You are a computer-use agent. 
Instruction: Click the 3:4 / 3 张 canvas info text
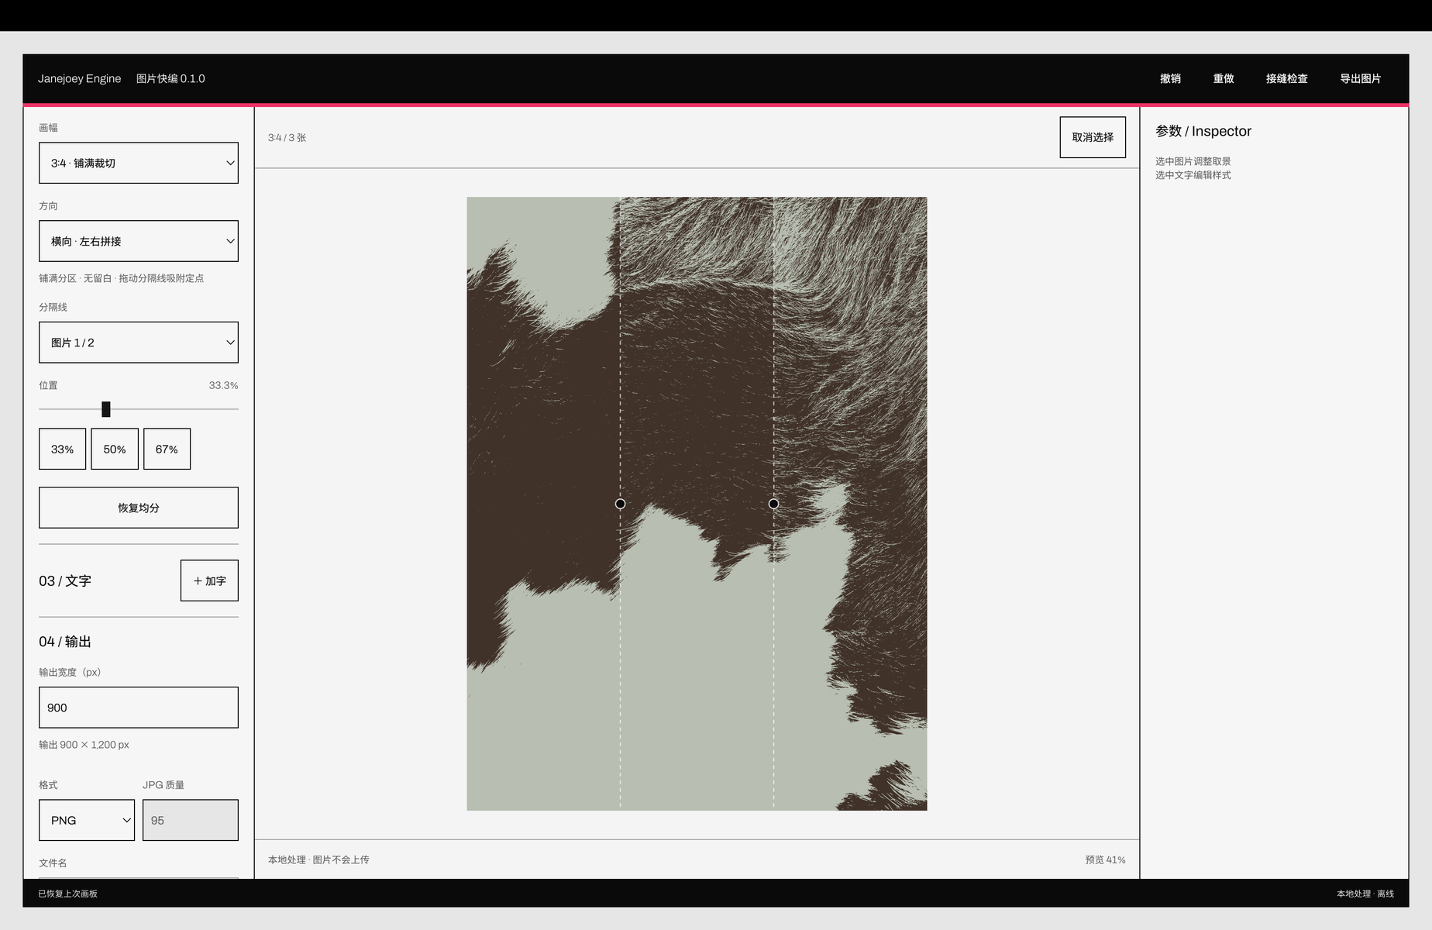287,138
